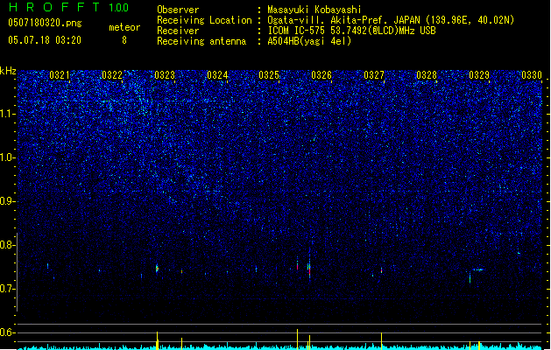Click the 0323 time marker
This screenshot has width=551, height=350.
[x=165, y=75]
